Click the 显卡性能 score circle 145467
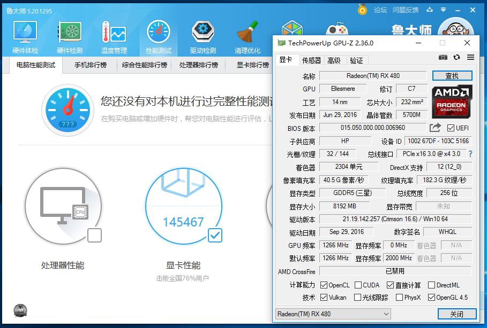This screenshot has height=328, width=487. coord(184,206)
